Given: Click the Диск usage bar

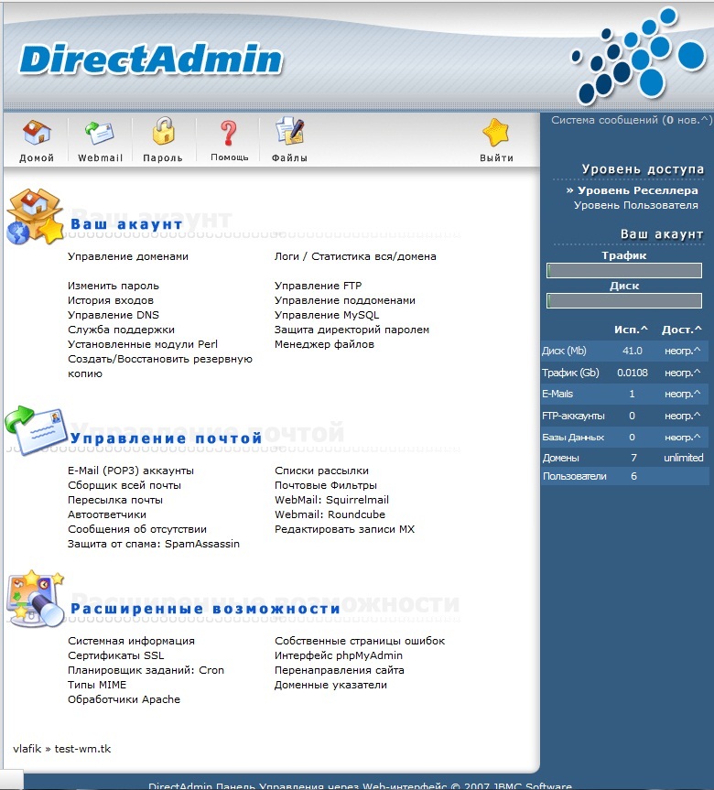Looking at the screenshot, I should (623, 301).
